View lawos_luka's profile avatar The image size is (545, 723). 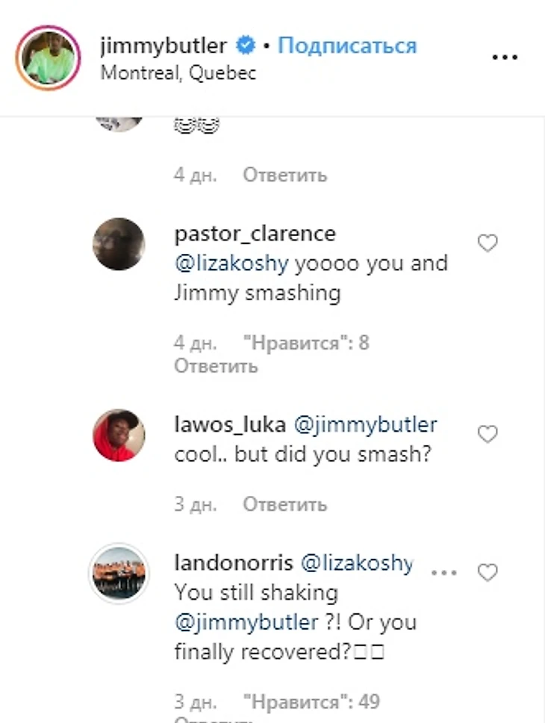point(118,435)
